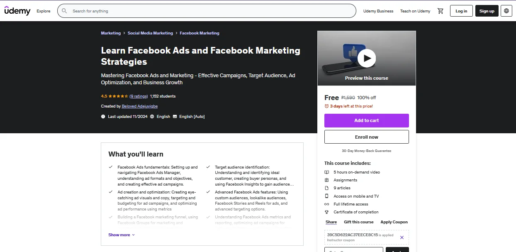Viewport: 516px width, 252px height.
Task: Click the last updated badge icon
Action: coord(103,117)
